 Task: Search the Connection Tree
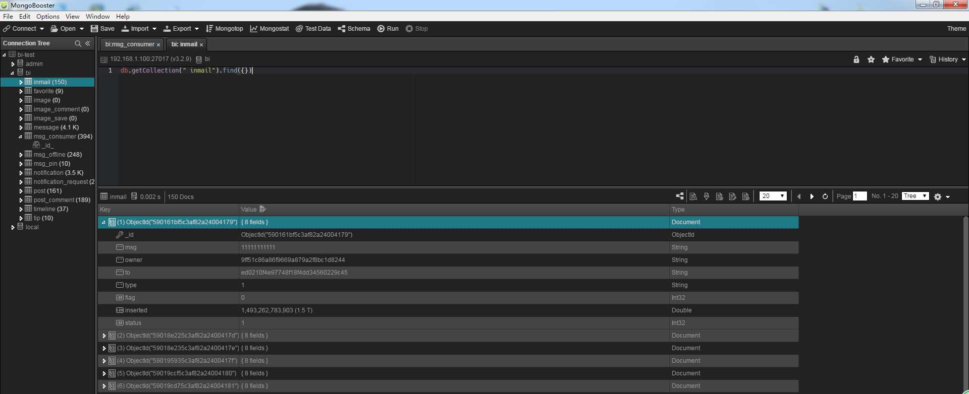click(x=78, y=43)
